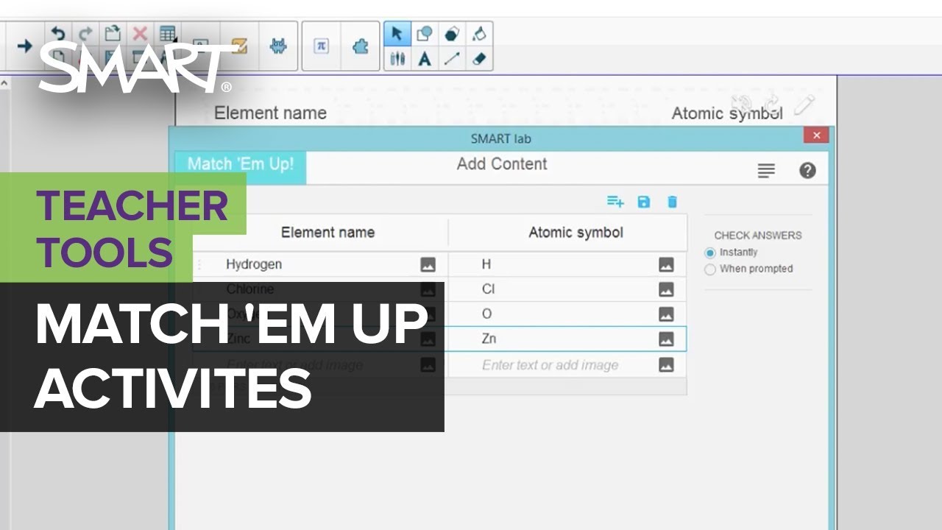Set Check Answers to Instantly
Viewport: 942px width, 530px height.
pyautogui.click(x=710, y=252)
